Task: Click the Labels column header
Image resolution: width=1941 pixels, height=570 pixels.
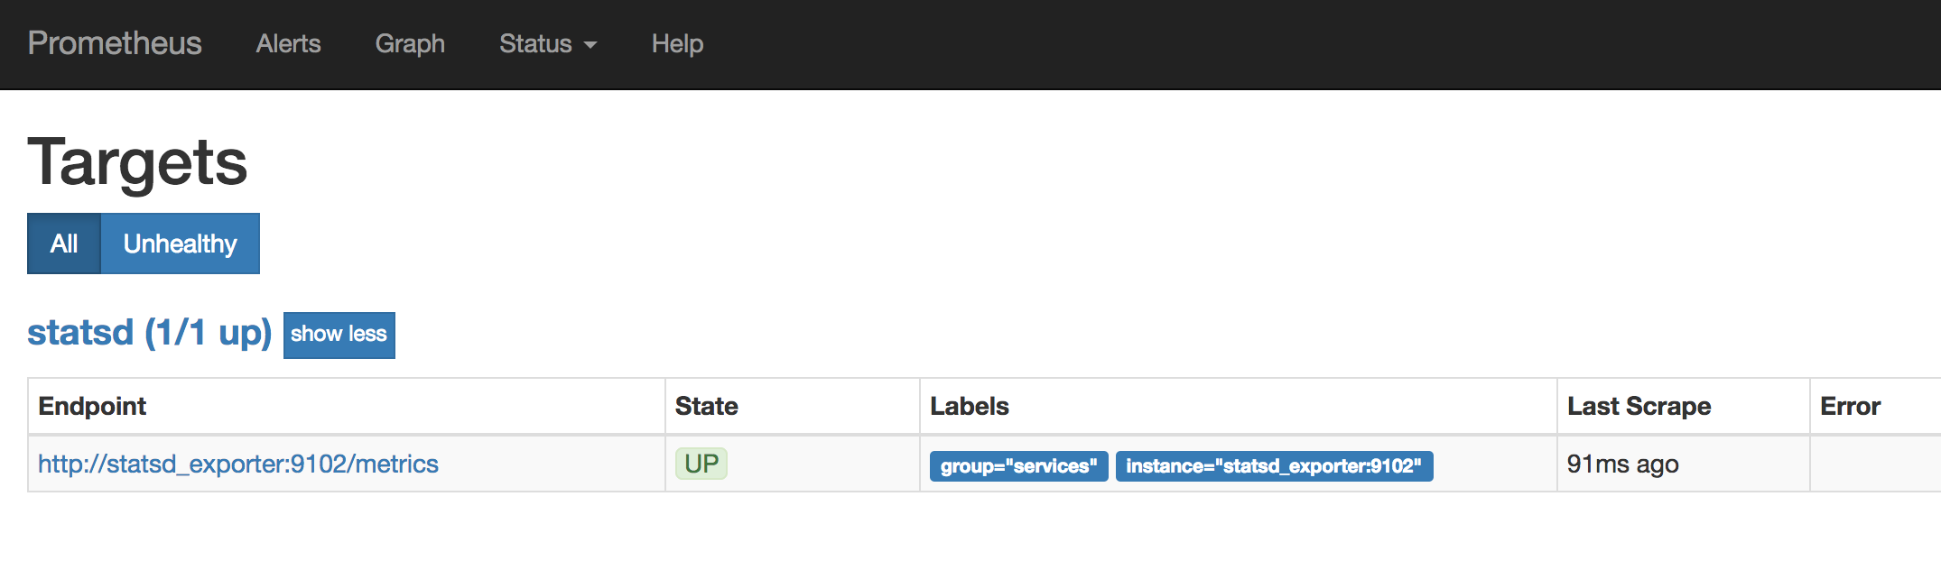Action: (x=970, y=406)
